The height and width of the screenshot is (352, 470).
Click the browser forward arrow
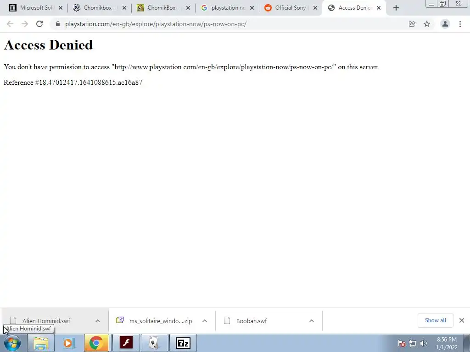(x=25, y=24)
